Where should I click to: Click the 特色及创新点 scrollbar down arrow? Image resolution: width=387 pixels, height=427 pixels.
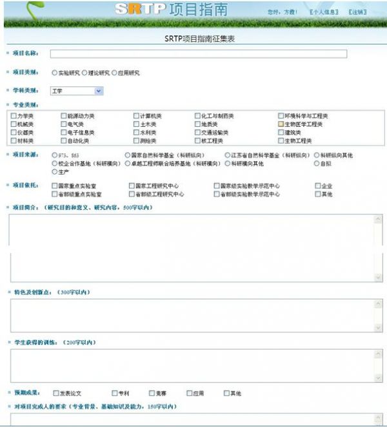(x=379, y=327)
